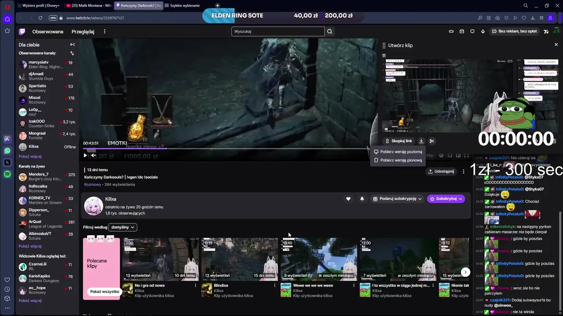Open IzakOOO channel in sidebar
Image resolution: width=563 pixels, height=316 pixels.
click(x=47, y=124)
